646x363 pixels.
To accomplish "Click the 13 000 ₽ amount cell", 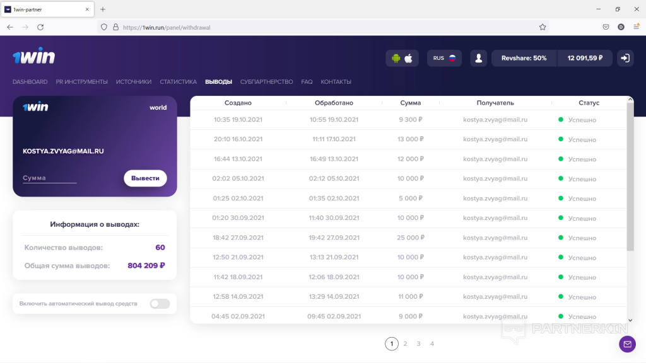I will pyautogui.click(x=410, y=139).
